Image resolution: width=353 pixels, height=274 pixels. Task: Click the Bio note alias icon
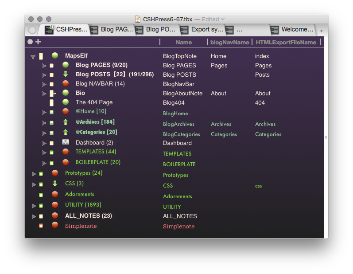tap(53, 93)
